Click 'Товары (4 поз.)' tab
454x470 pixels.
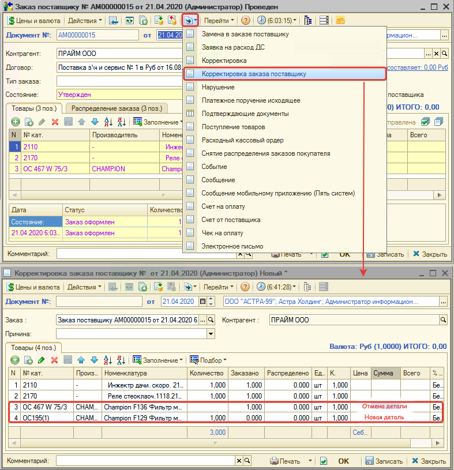[33, 348]
